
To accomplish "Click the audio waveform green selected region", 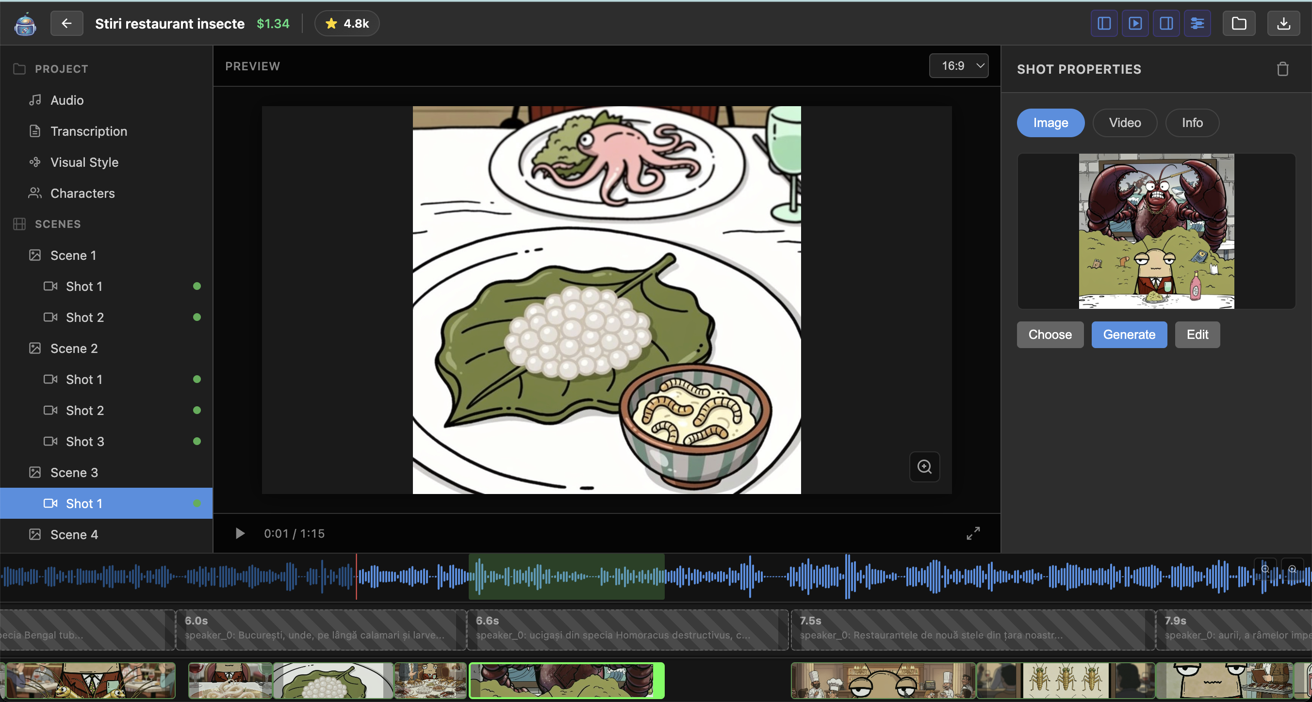I will tap(566, 576).
